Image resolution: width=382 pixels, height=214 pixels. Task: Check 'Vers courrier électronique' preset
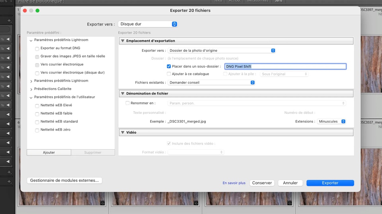(37, 65)
